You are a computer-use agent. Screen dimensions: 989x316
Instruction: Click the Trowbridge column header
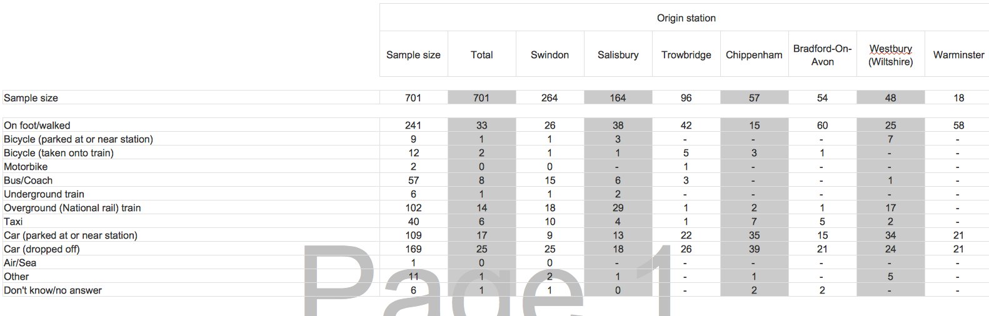686,55
